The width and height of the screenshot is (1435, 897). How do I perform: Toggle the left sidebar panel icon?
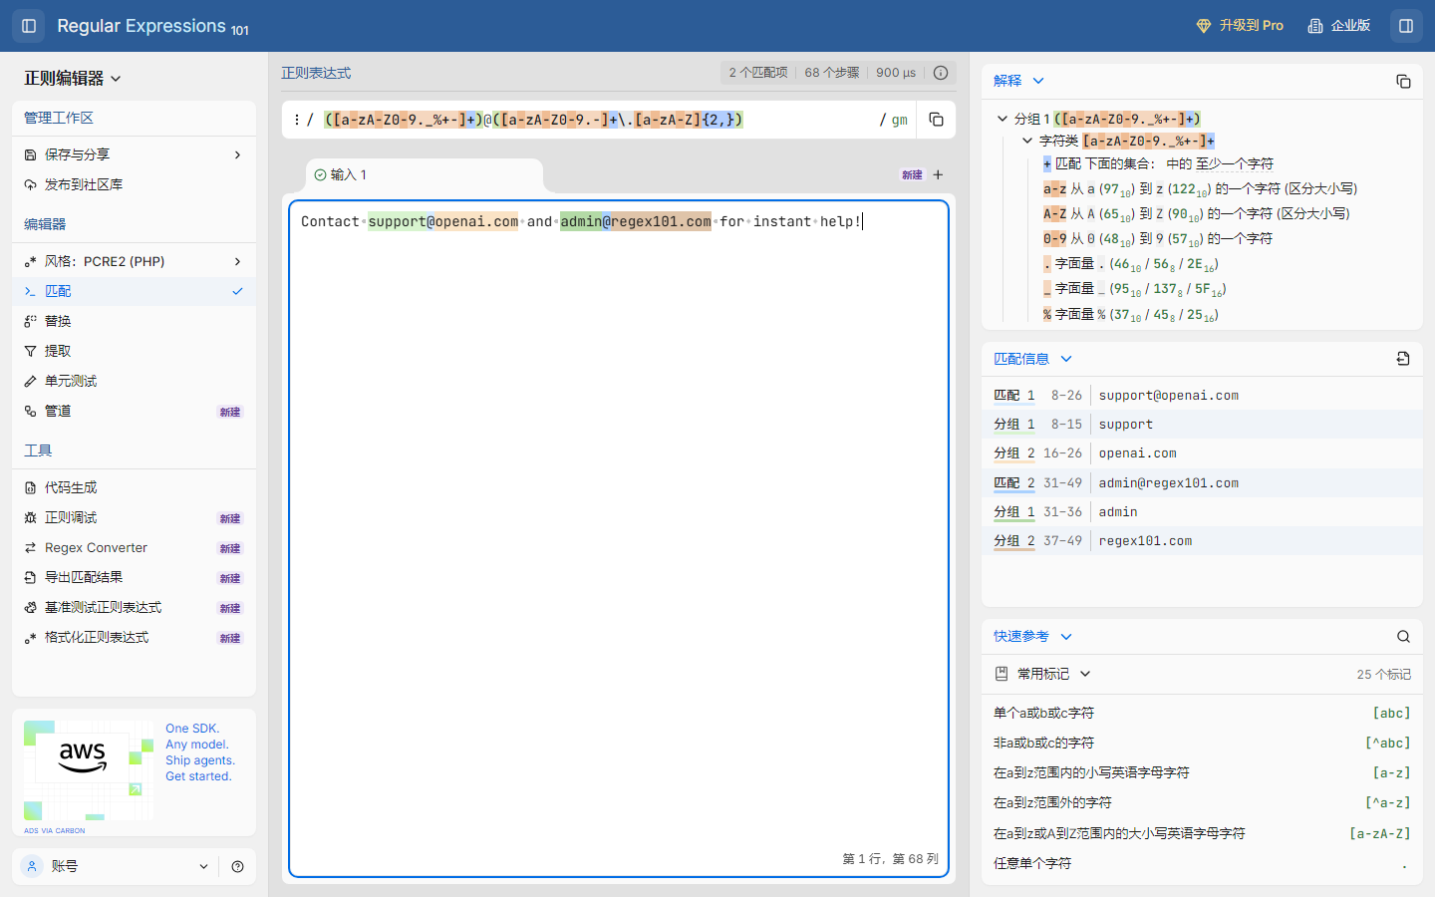tap(29, 26)
